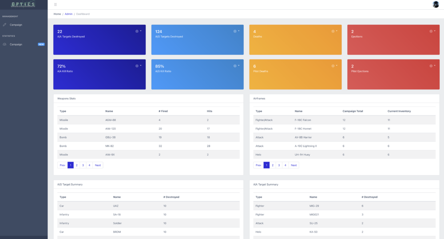The image size is (444, 239).
Task: Click the A-10C Lightning II airframe name
Action: 305,146
